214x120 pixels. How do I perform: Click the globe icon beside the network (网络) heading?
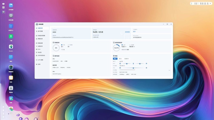tap(114, 56)
